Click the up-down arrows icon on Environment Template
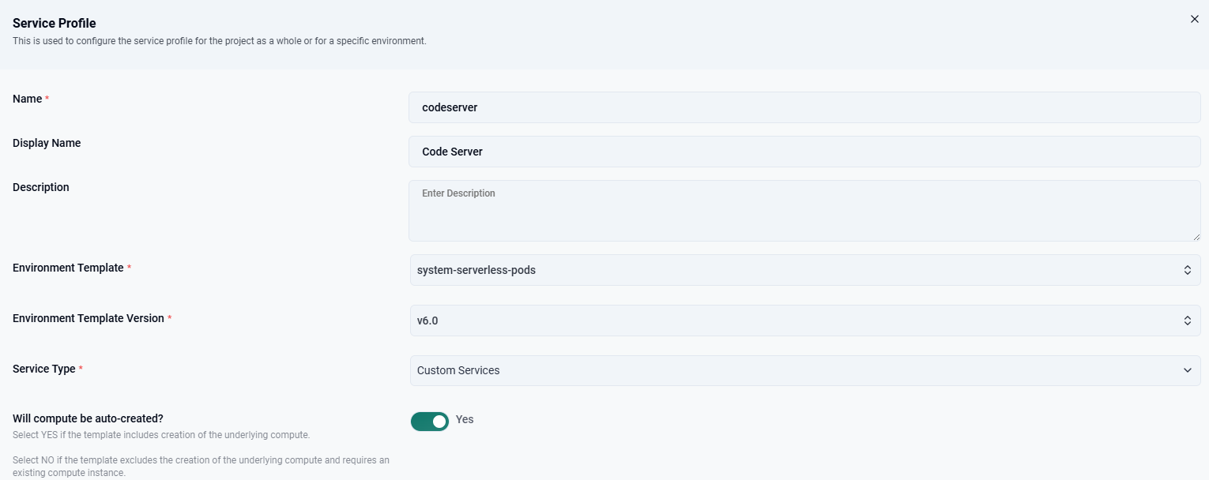The width and height of the screenshot is (1209, 480). point(1187,270)
